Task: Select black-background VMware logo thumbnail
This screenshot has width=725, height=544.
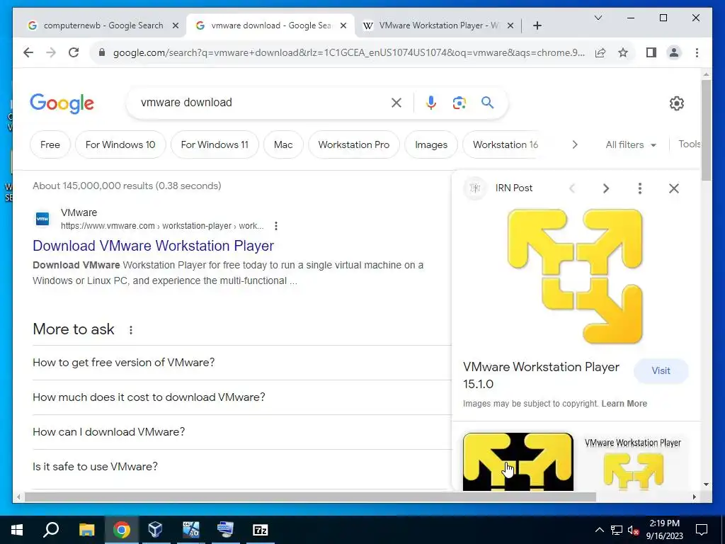Action: click(x=518, y=462)
